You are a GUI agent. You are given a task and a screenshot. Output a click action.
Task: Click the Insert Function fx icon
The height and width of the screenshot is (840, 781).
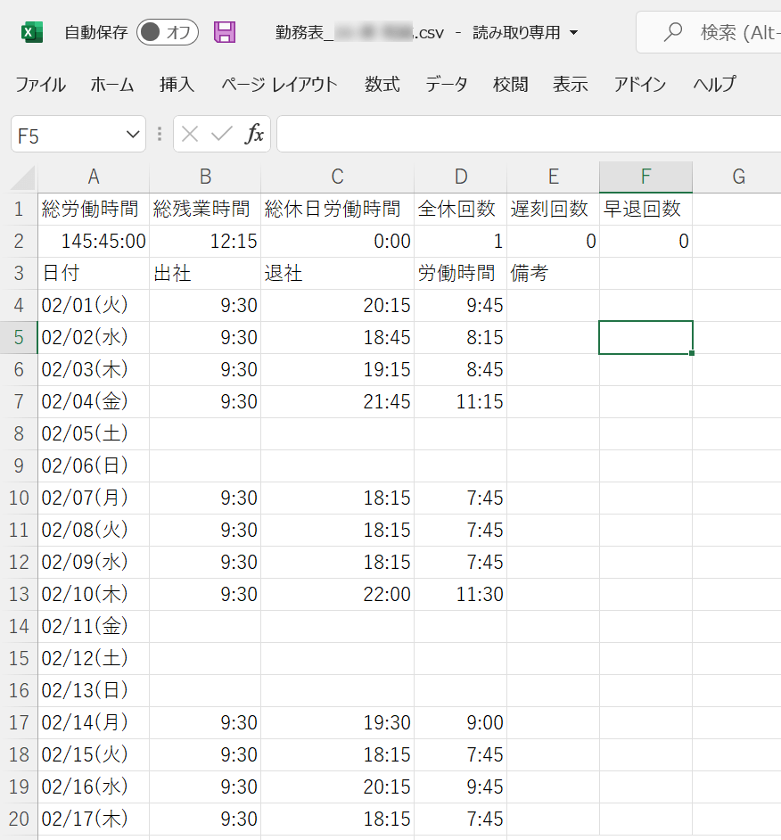point(255,135)
